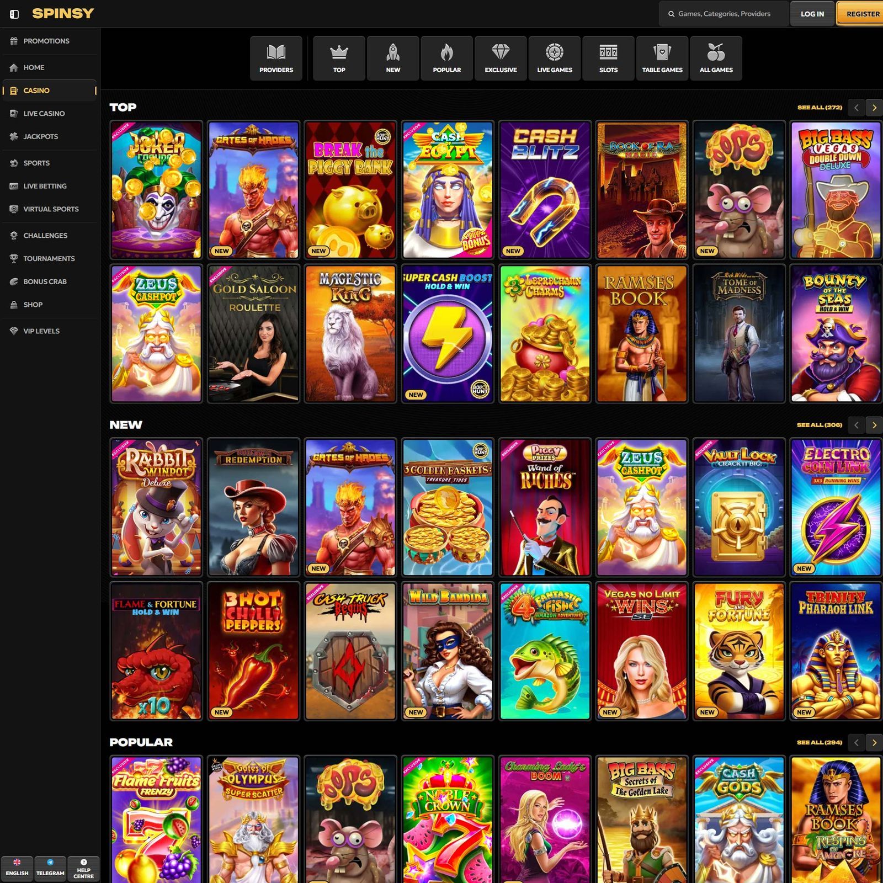Open the Telegram channel button
Image resolution: width=883 pixels, height=883 pixels.
(x=50, y=869)
